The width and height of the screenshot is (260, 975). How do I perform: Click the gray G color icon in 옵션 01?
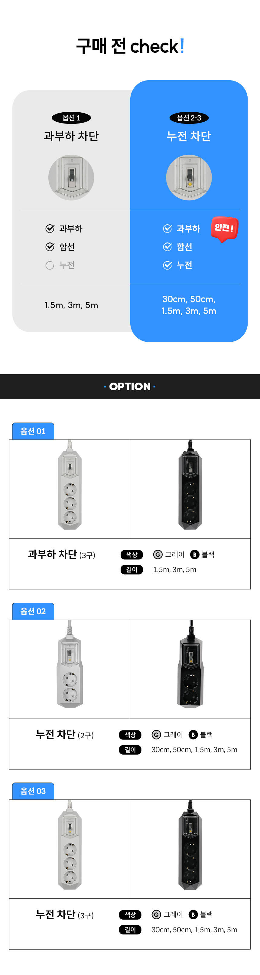tap(158, 555)
